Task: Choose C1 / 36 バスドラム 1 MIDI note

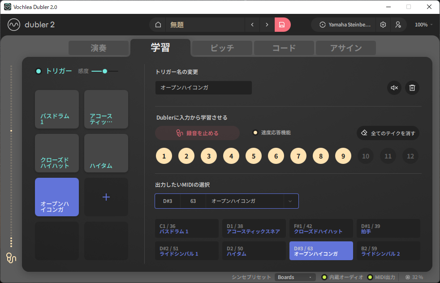Action: click(187, 228)
